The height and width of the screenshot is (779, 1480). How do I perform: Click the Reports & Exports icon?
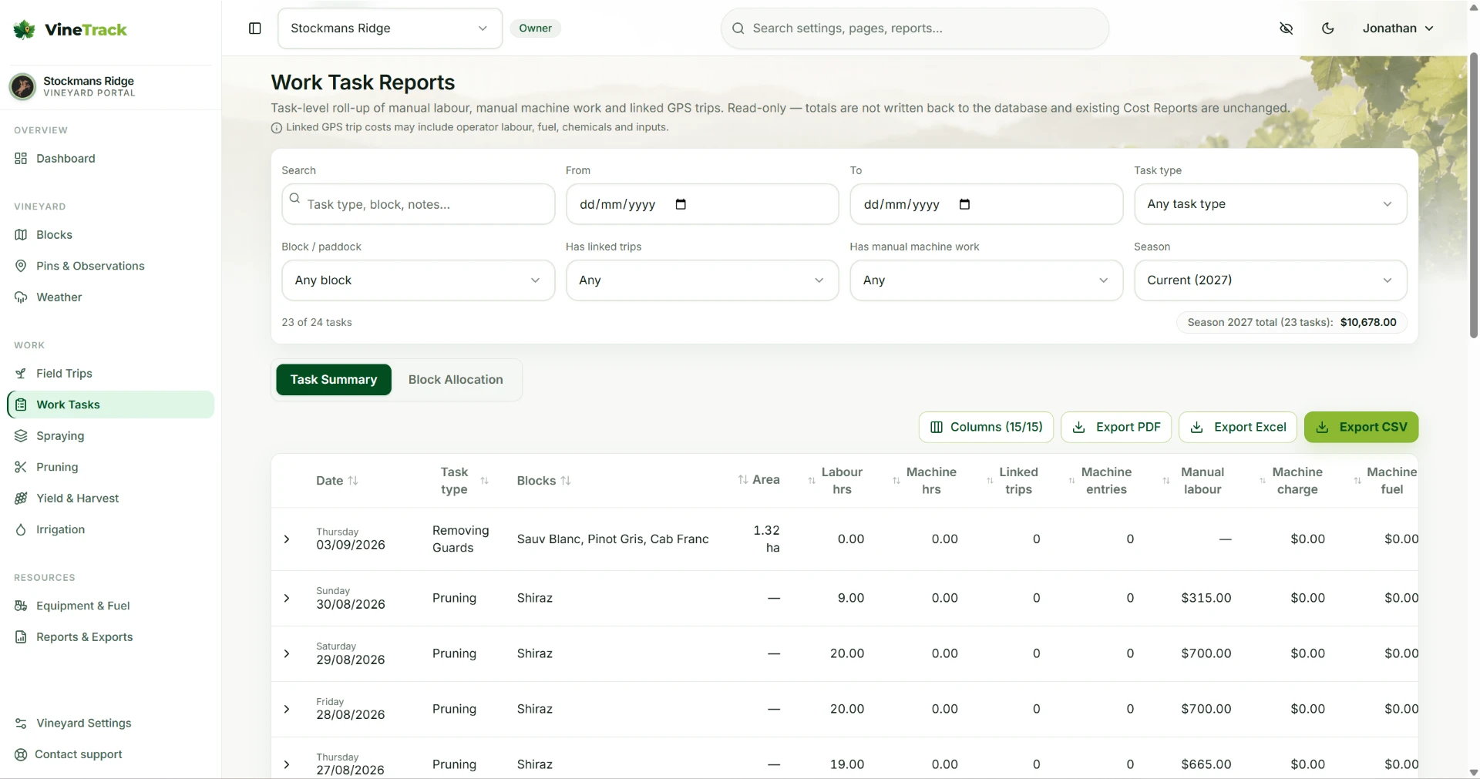tap(21, 637)
